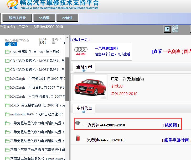Viewport: 191px width, 160px height.
Task: Open MMI，带卫星收音机 entry
Action: click(37, 105)
